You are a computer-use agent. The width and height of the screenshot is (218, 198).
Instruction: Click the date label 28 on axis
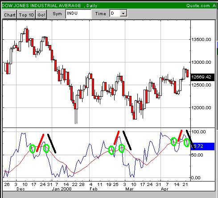(x=82, y=185)
